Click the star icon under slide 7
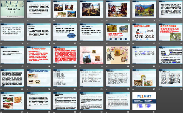 pos(159,20)
